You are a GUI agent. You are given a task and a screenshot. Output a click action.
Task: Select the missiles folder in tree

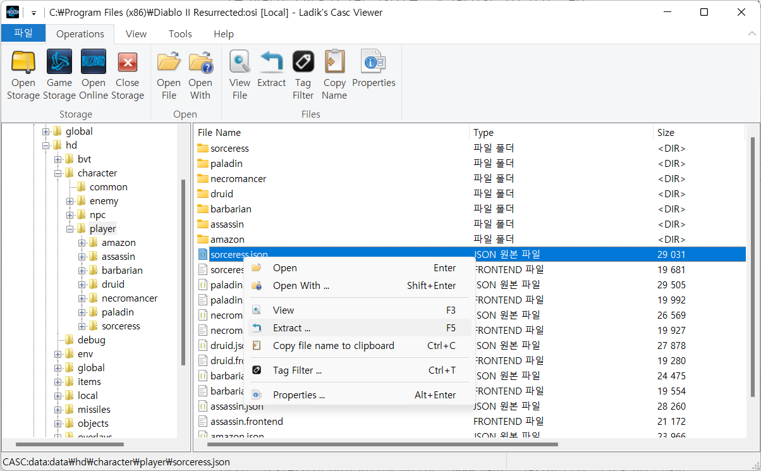pos(94,410)
